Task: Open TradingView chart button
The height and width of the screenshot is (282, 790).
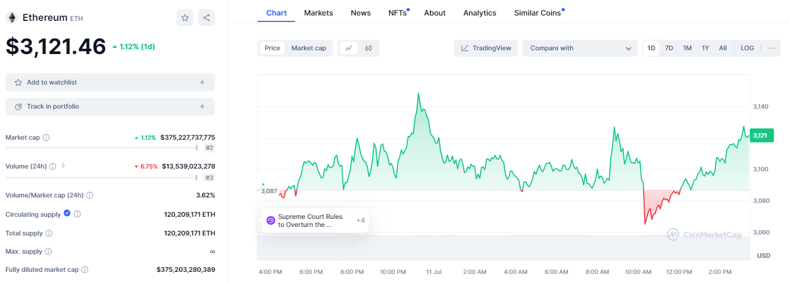Action: (486, 48)
